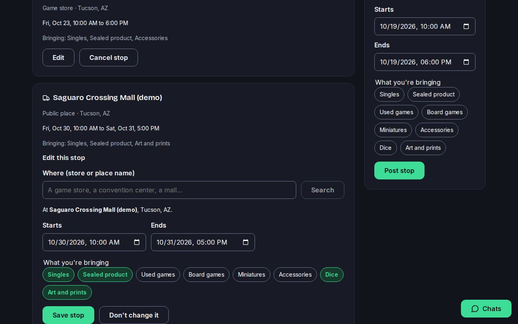This screenshot has height=324, width=518.
Task: Toggle Accessories chip in Edit this stop
Action: (x=295, y=275)
